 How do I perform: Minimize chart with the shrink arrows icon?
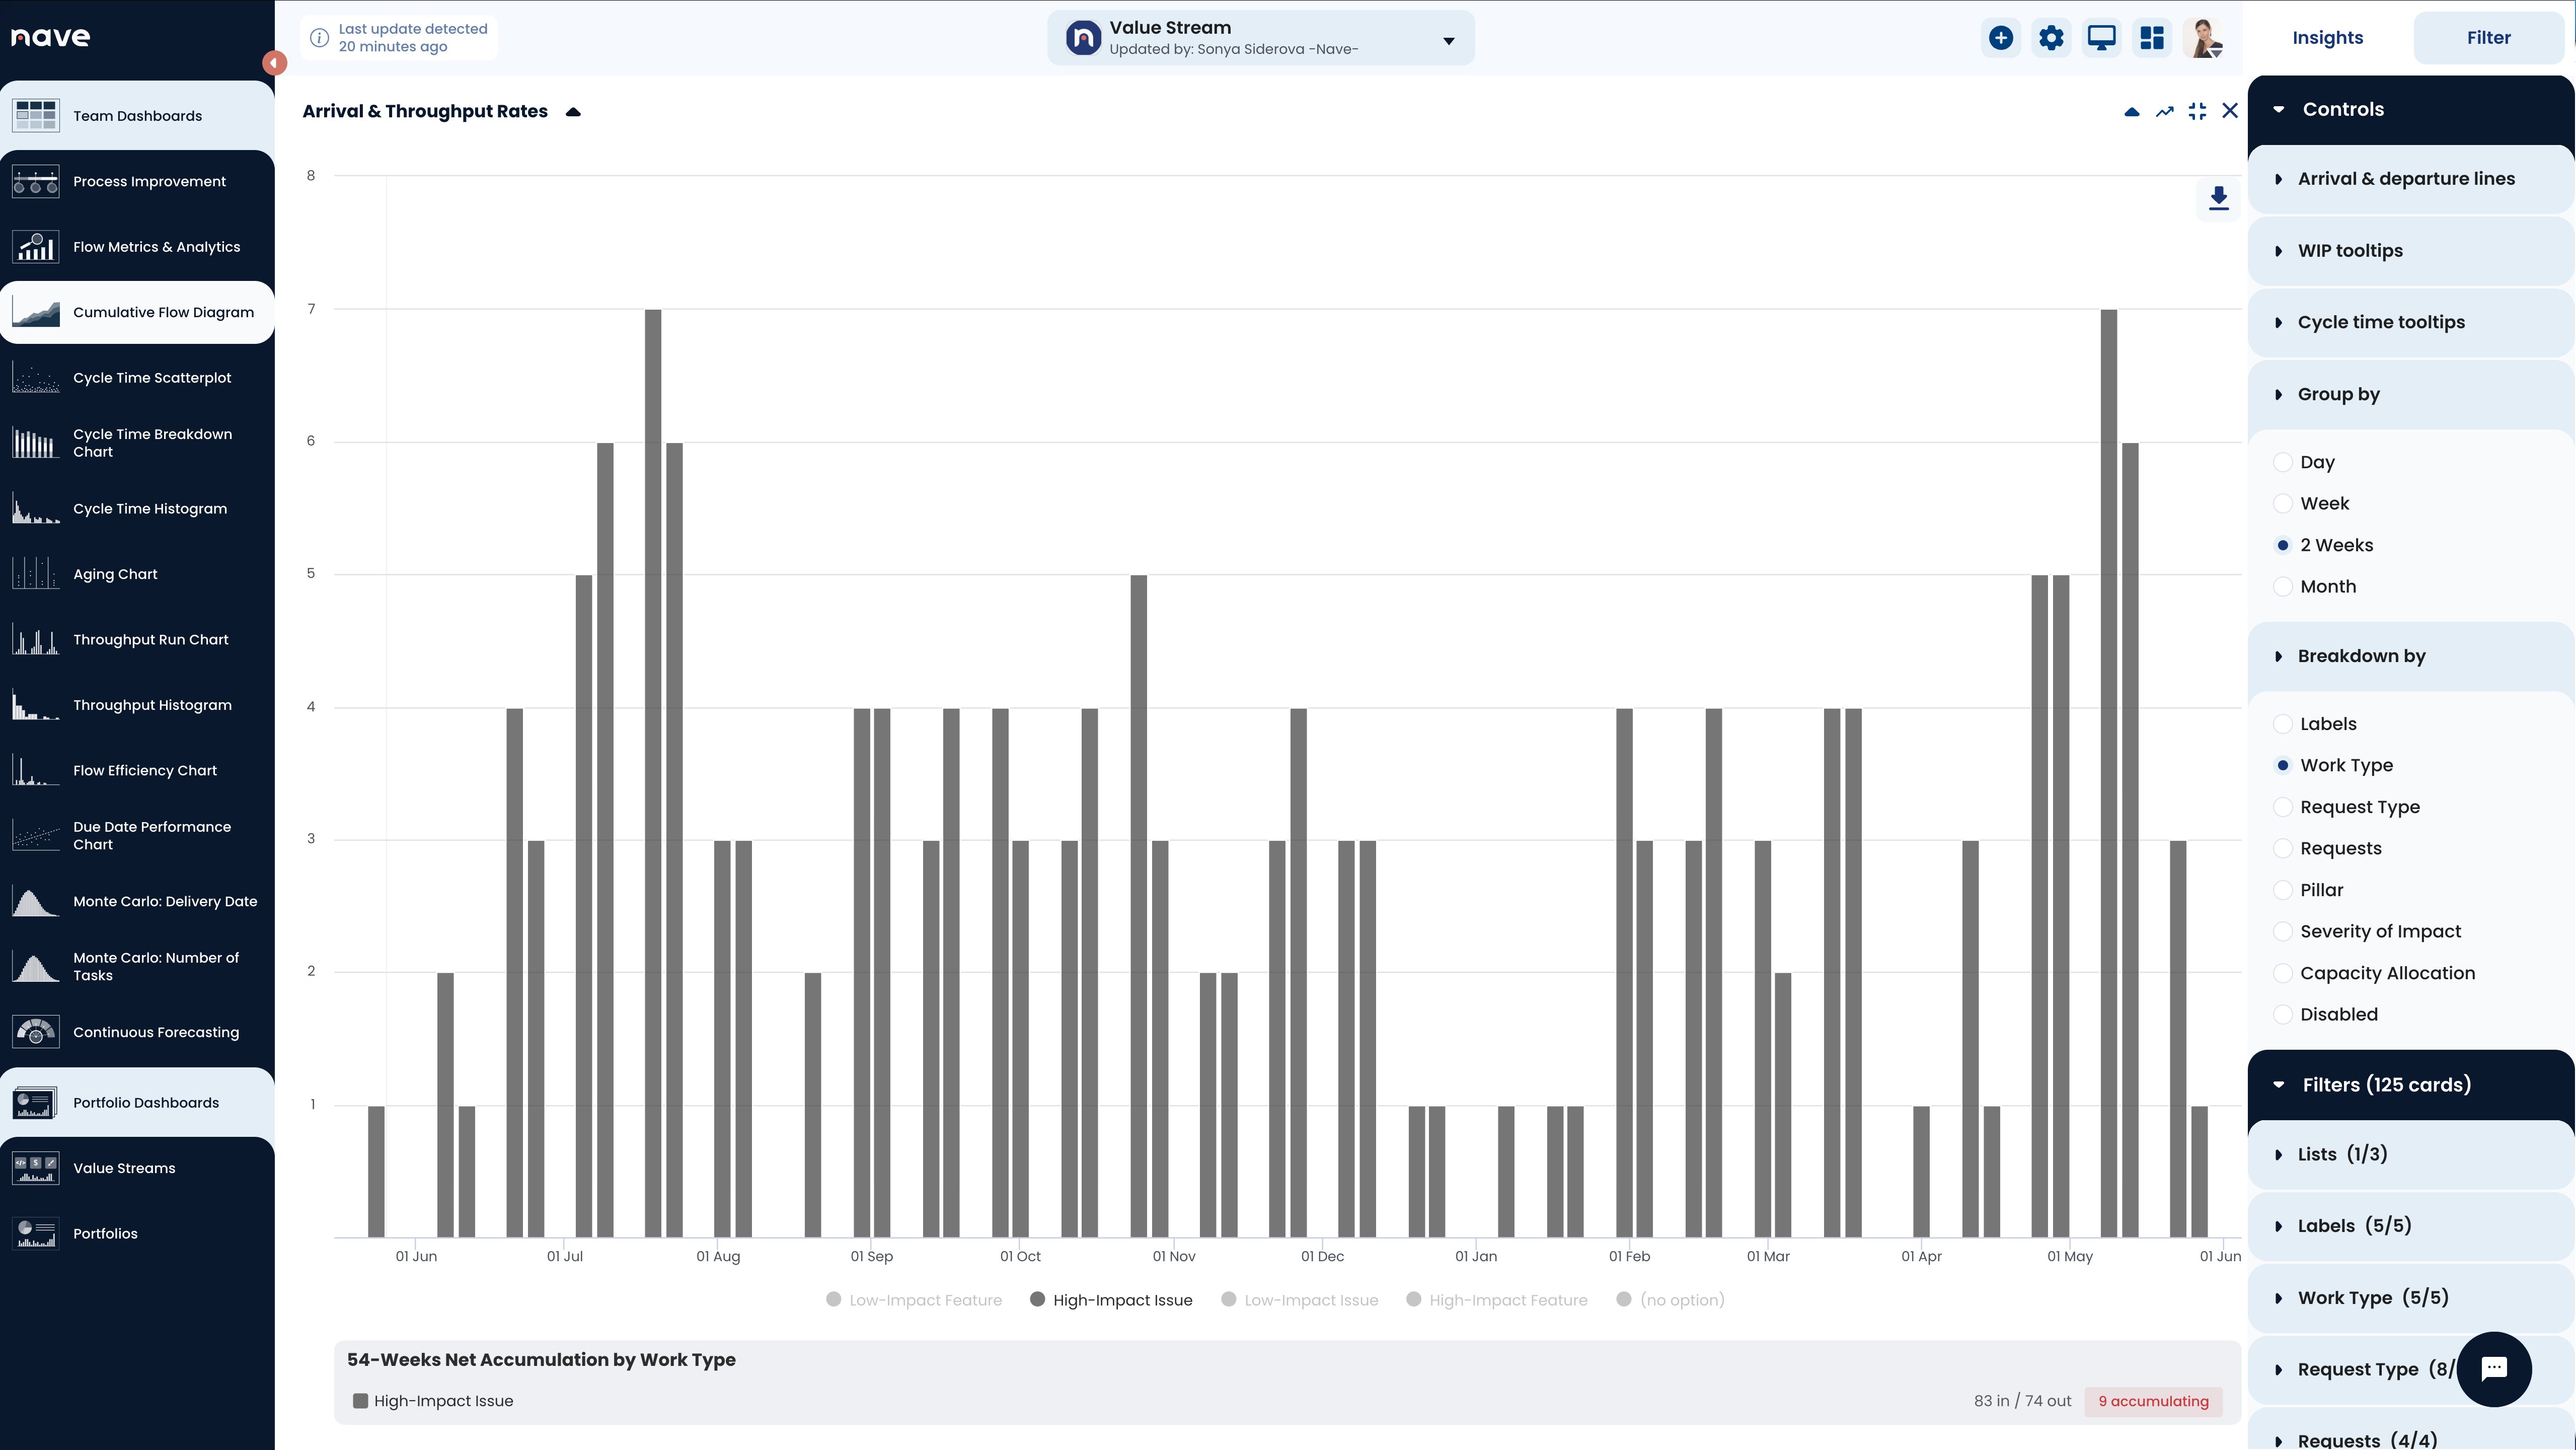coord(2197,111)
